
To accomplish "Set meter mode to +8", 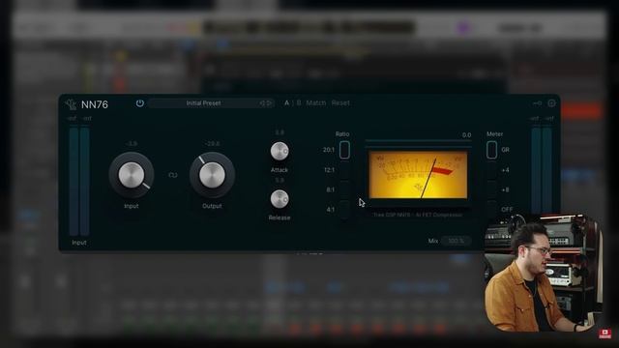I will tap(491, 189).
